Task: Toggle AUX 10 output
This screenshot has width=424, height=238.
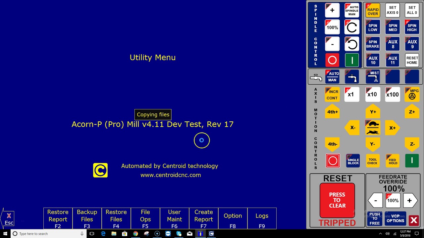Action: (373, 60)
